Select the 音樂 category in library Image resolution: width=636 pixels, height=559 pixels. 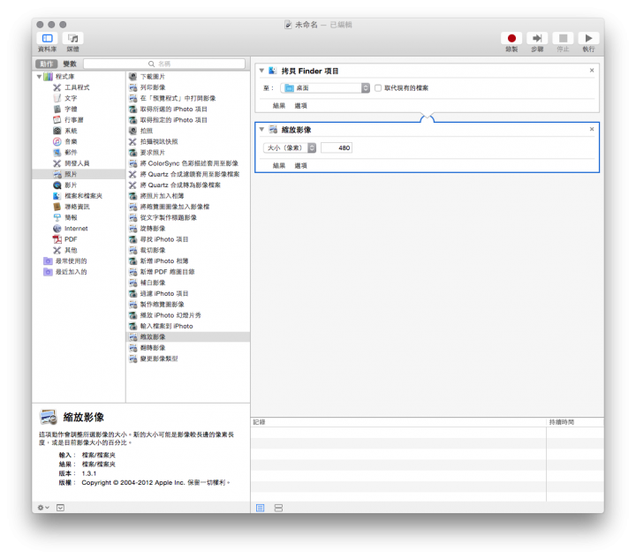[x=71, y=141]
